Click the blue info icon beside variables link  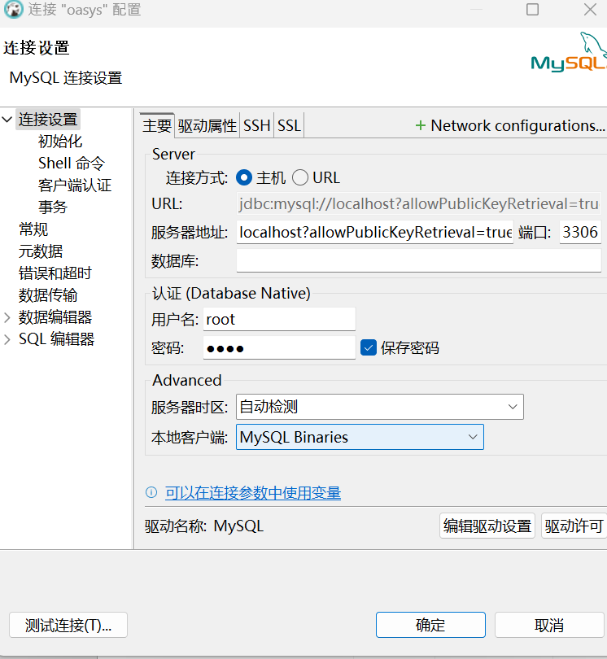pyautogui.click(x=151, y=492)
